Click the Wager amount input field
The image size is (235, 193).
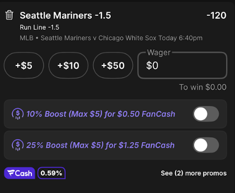point(183,66)
